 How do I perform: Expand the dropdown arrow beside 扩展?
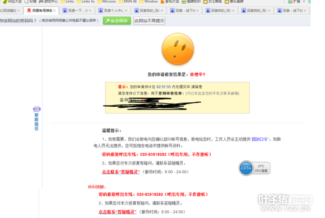pos(304,2)
